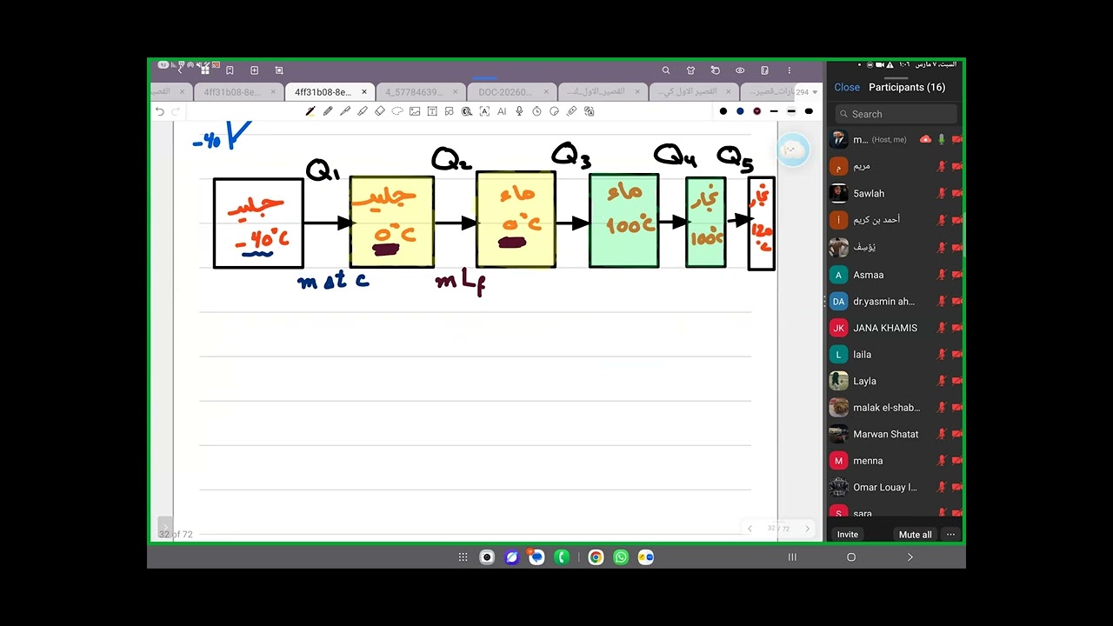The image size is (1113, 626).
Task: Open the AI assistant tool
Action: click(502, 111)
